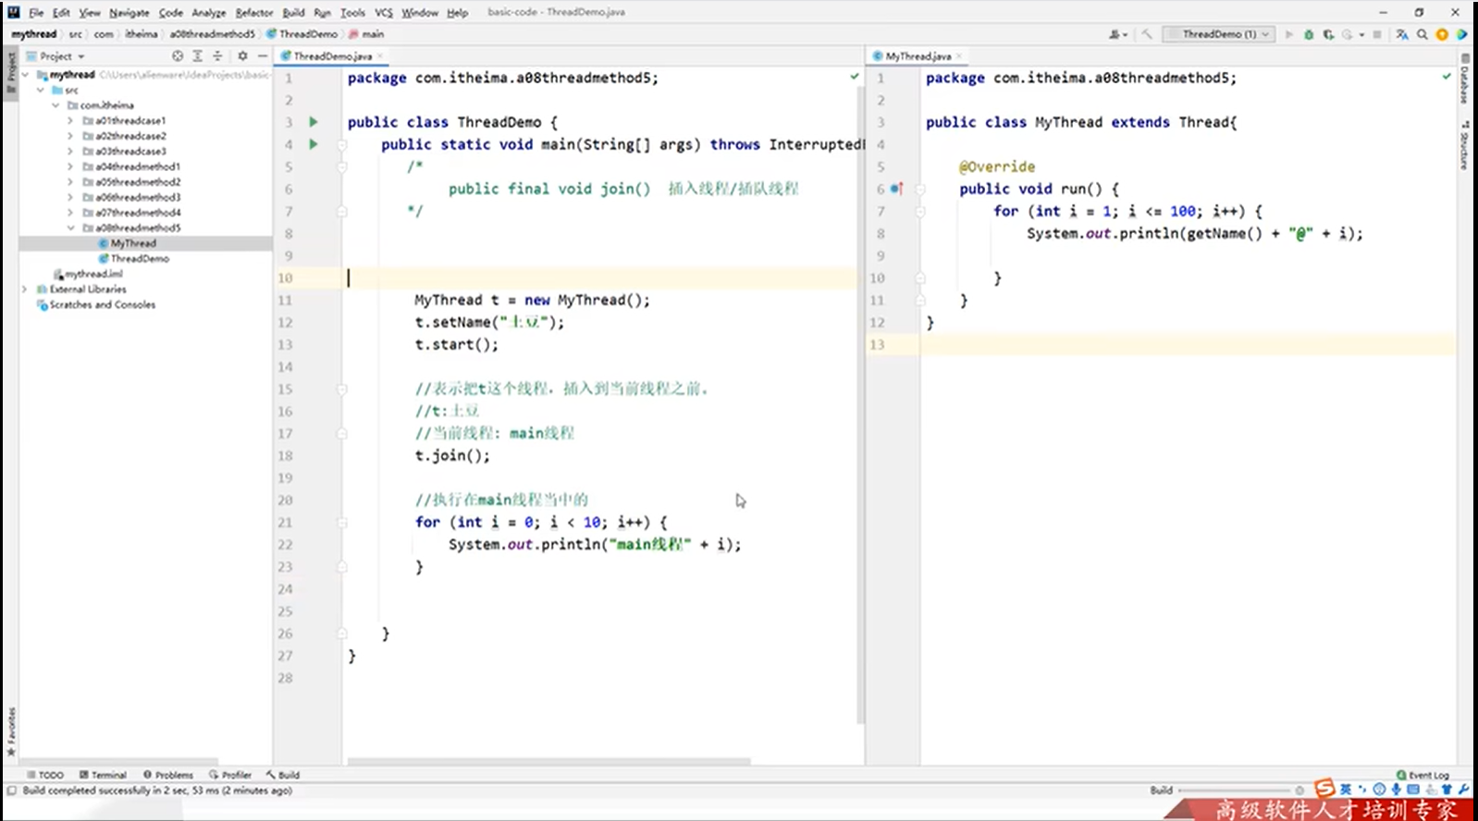Switch to the MyThread.java editor tab
The width and height of the screenshot is (1478, 821).
[918, 56]
